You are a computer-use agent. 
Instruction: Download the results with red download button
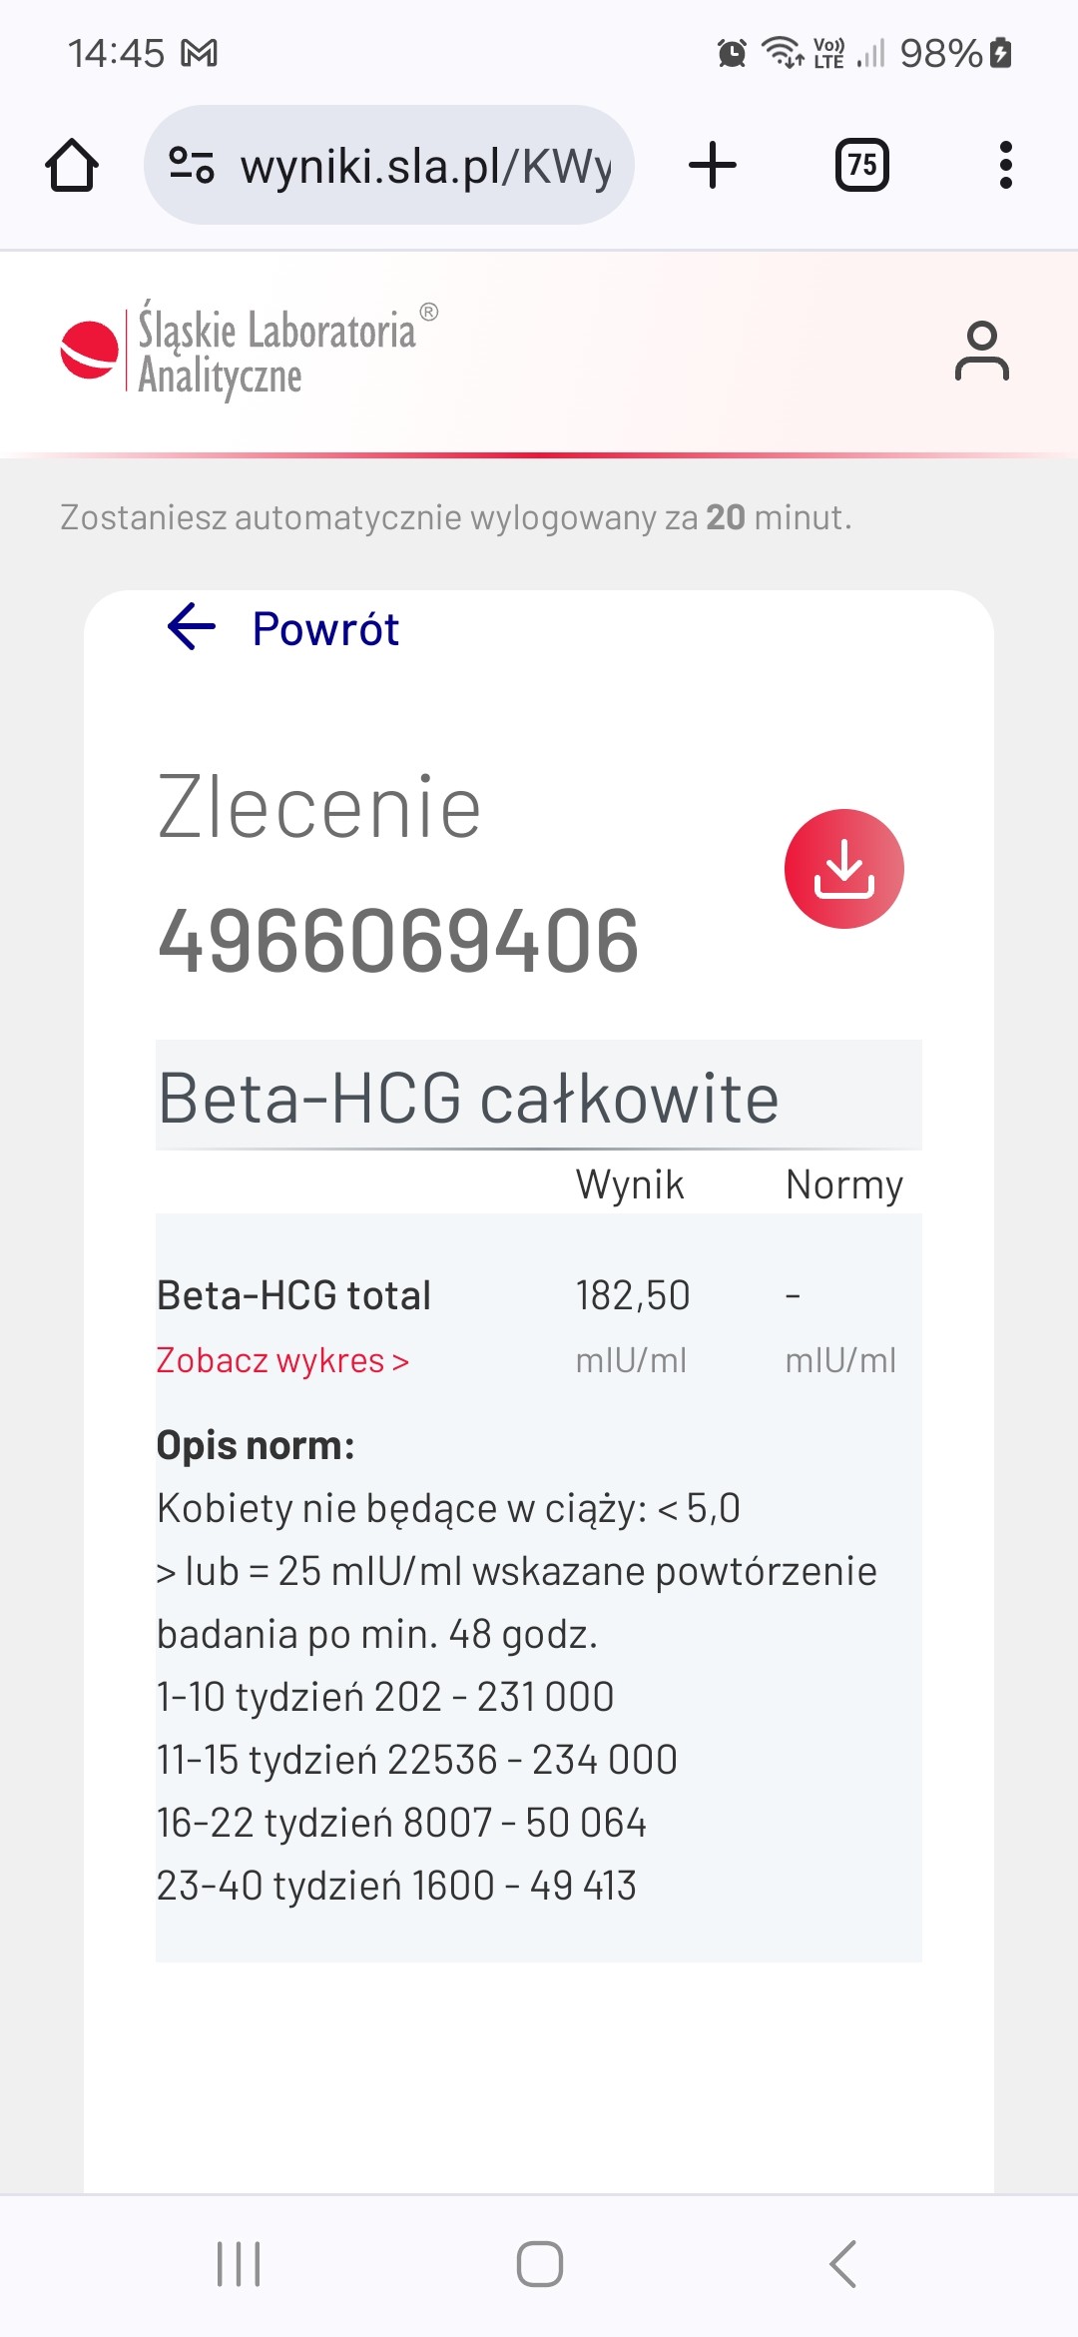pyautogui.click(x=843, y=869)
